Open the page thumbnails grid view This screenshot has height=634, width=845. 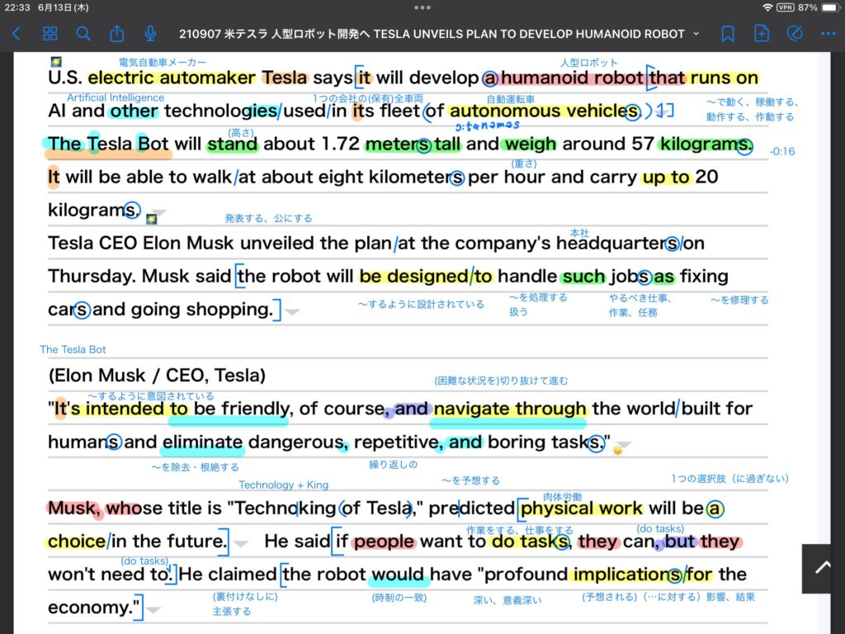(x=50, y=34)
